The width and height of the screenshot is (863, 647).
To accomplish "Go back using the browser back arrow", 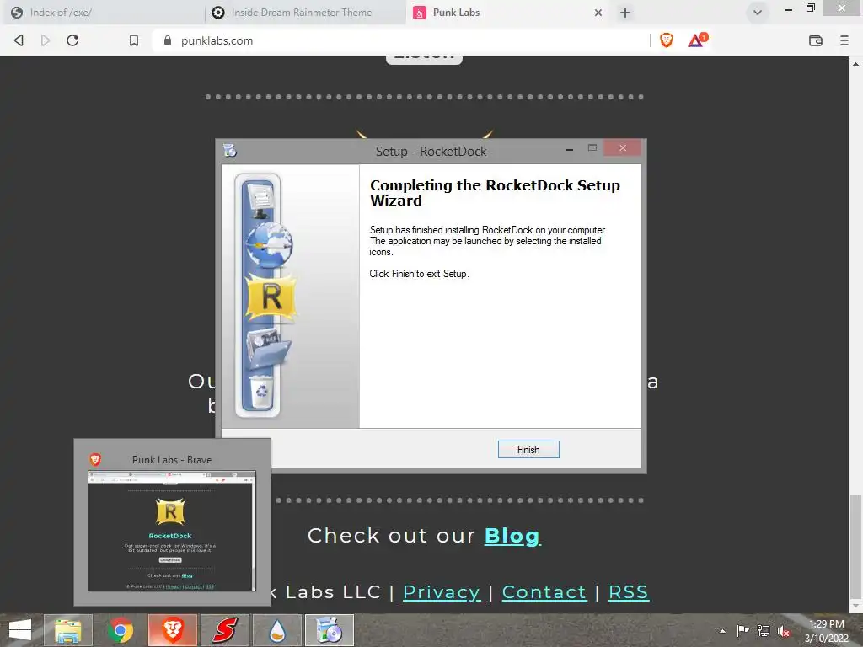I will (19, 40).
